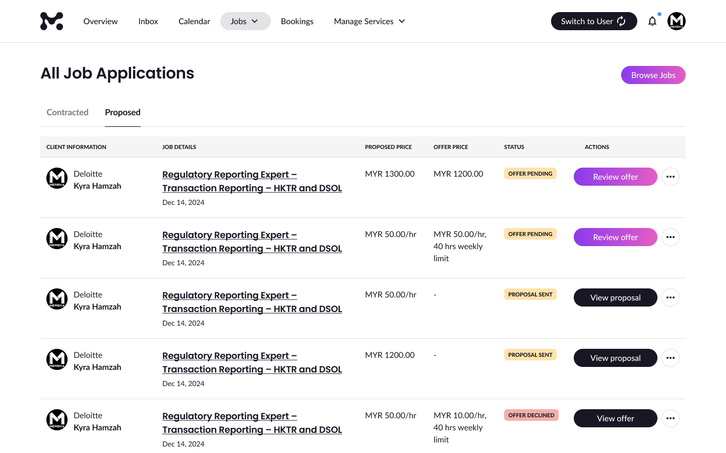726x453 pixels.
Task: Review the offer of MYR 1200.00
Action: 615,177
